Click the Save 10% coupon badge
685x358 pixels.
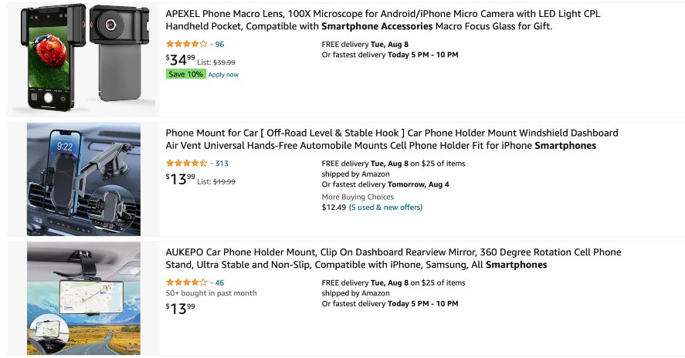tap(185, 74)
